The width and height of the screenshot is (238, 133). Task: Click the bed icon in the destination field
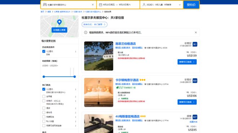(45, 5)
